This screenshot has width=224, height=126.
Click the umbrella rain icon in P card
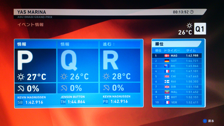click(x=21, y=88)
